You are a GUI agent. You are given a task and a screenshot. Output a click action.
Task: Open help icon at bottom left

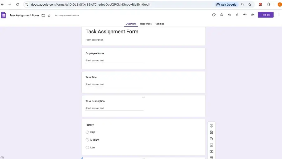(2, 157)
